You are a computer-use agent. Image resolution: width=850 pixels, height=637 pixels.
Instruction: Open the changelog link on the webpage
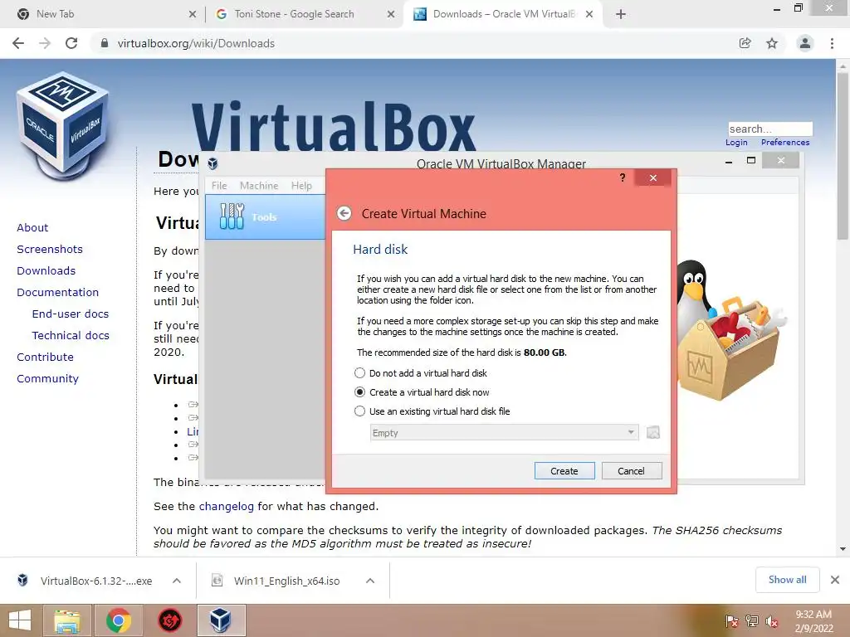tap(226, 507)
